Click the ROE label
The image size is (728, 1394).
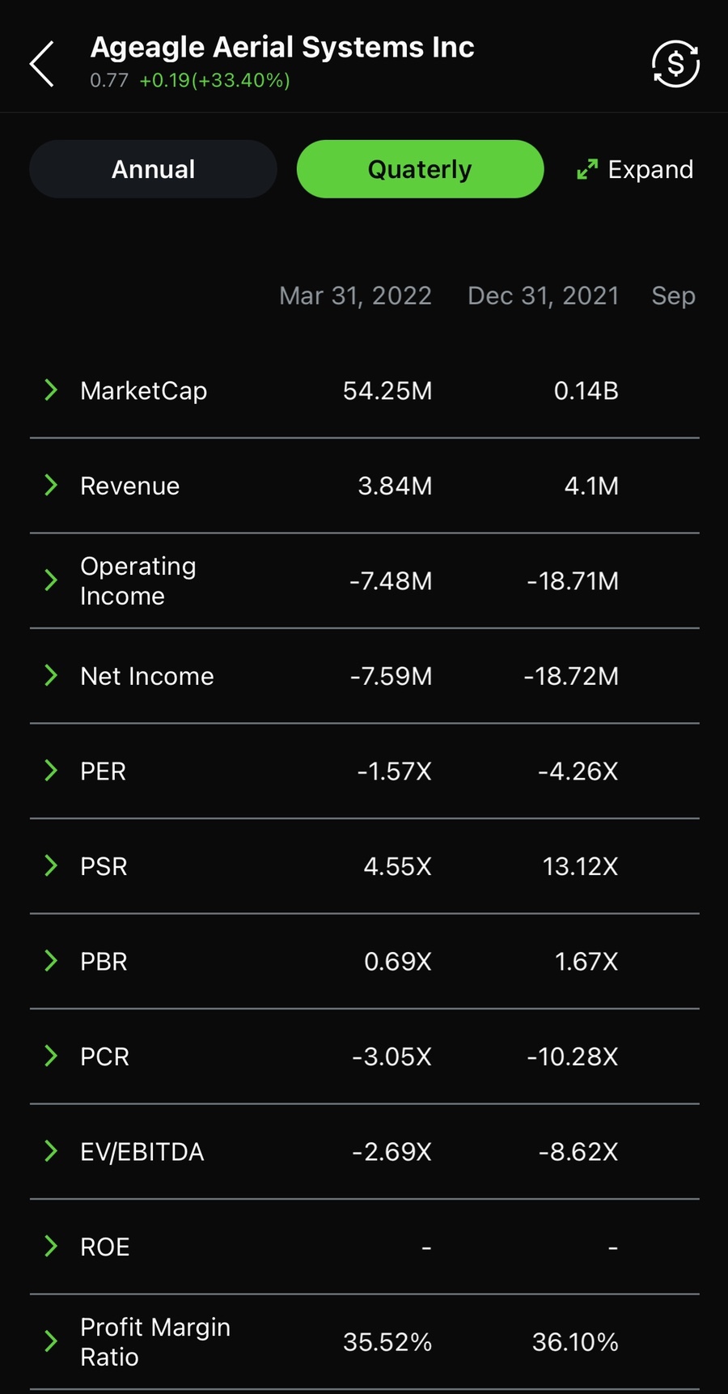click(x=105, y=1247)
